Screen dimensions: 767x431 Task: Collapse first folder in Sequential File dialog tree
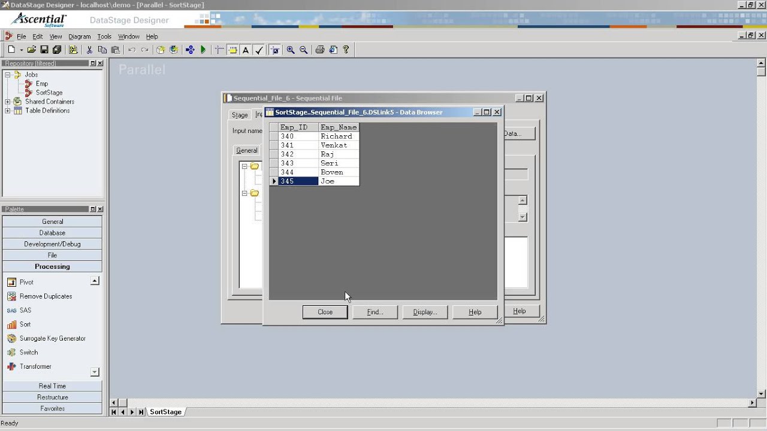(x=244, y=166)
